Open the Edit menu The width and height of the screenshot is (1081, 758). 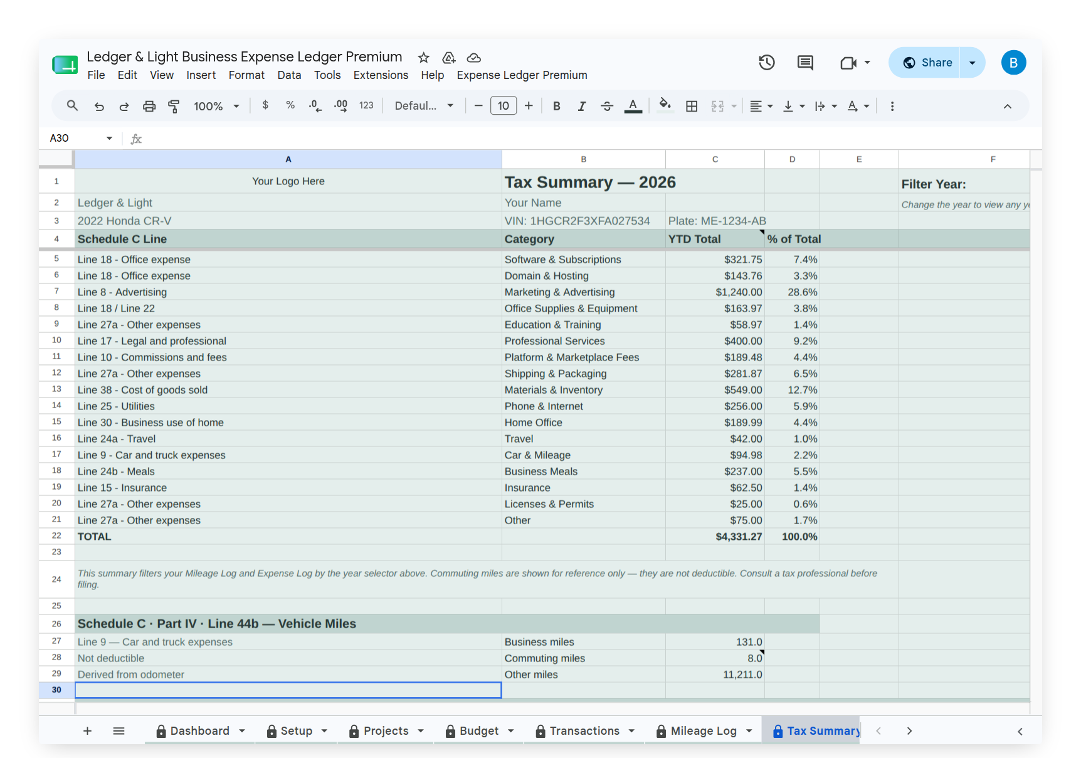pyautogui.click(x=127, y=75)
